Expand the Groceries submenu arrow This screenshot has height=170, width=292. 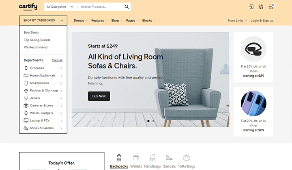point(61,68)
